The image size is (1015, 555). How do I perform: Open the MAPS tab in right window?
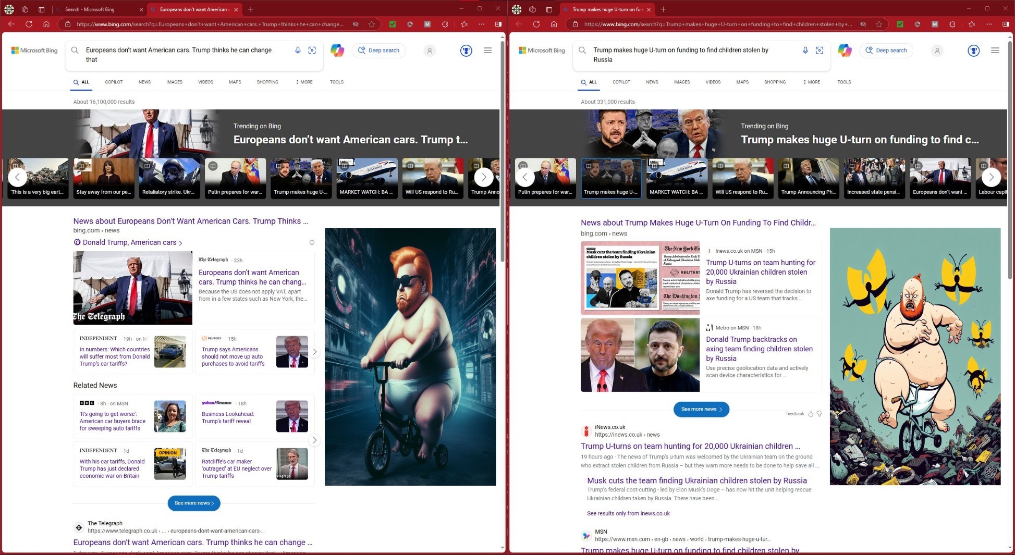742,82
